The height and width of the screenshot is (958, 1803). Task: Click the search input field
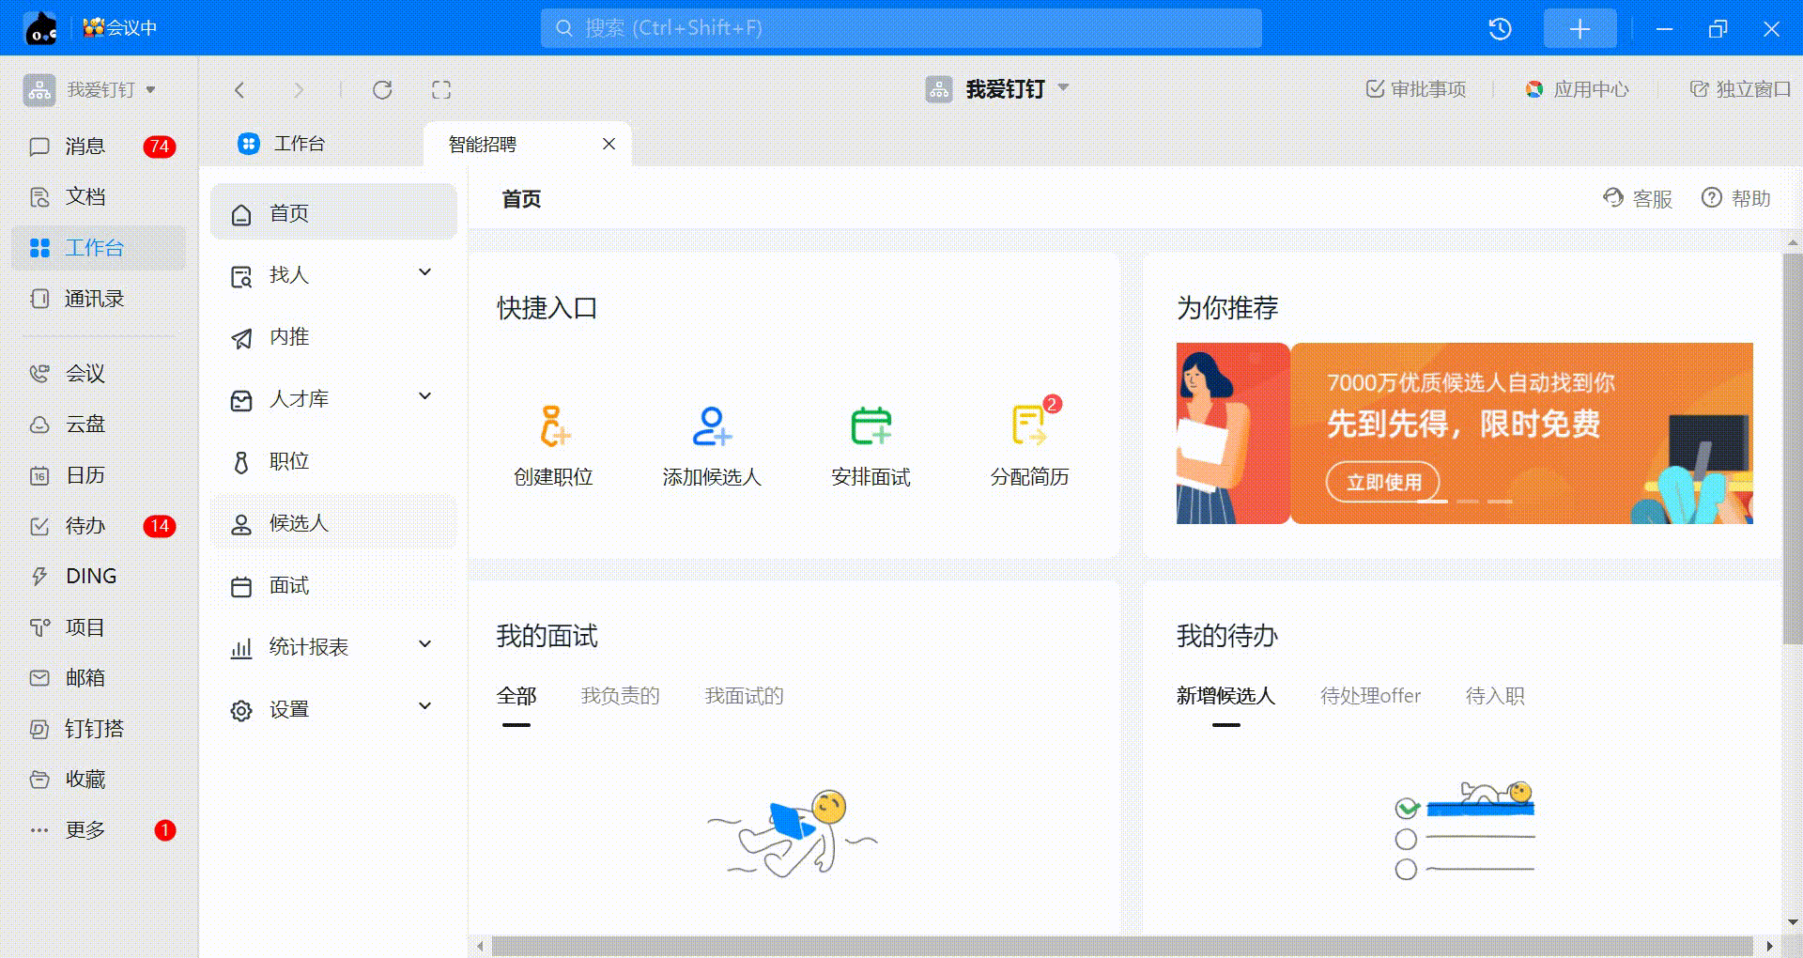tap(901, 28)
